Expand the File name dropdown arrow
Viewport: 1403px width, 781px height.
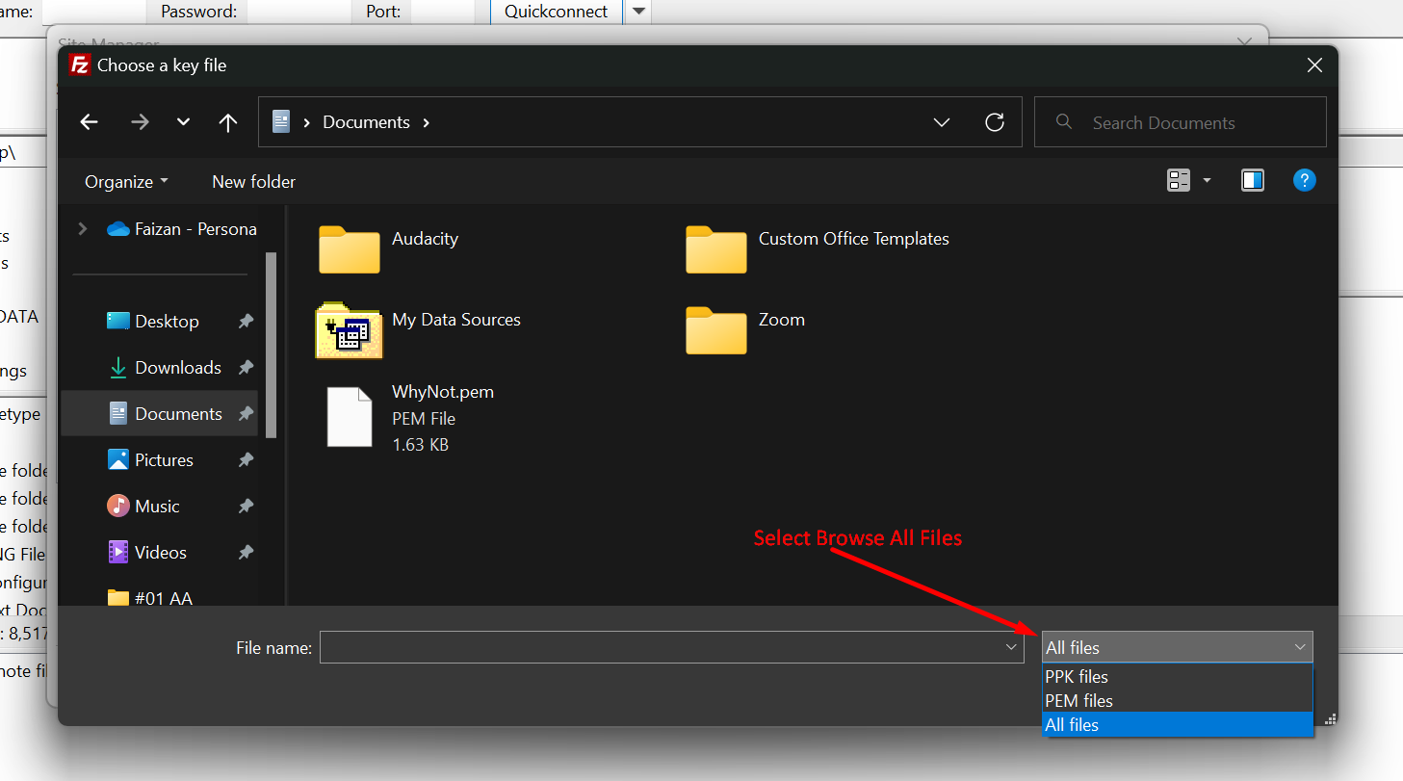pyautogui.click(x=1011, y=647)
